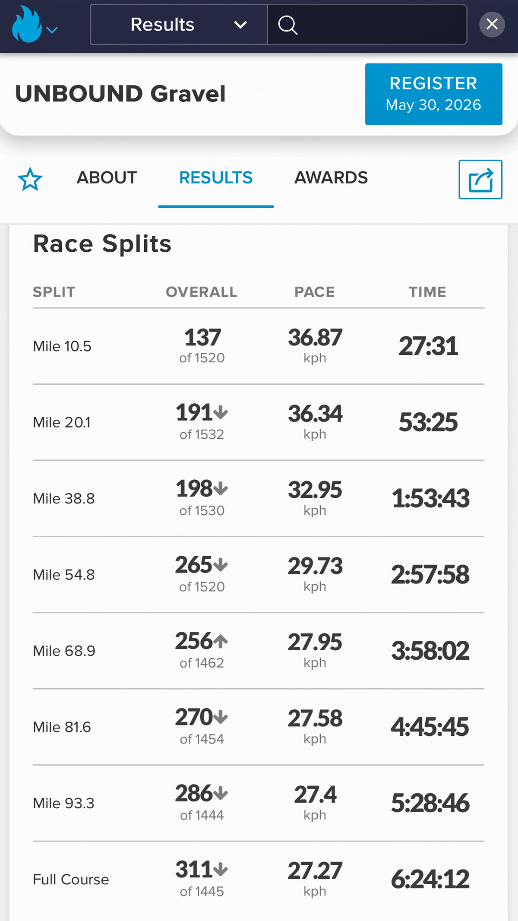Click the TIME column header
This screenshot has width=518, height=921.
pos(427,292)
